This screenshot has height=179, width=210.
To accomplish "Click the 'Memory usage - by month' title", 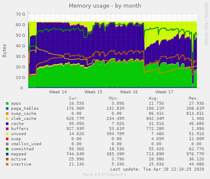I will tap(105, 6).
